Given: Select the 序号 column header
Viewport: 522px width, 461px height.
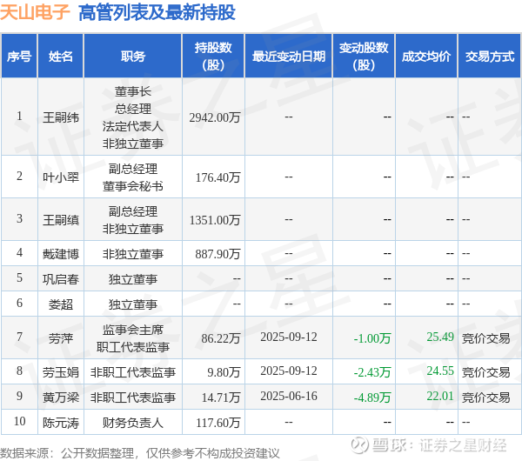Looking at the screenshot, I should point(19,56).
